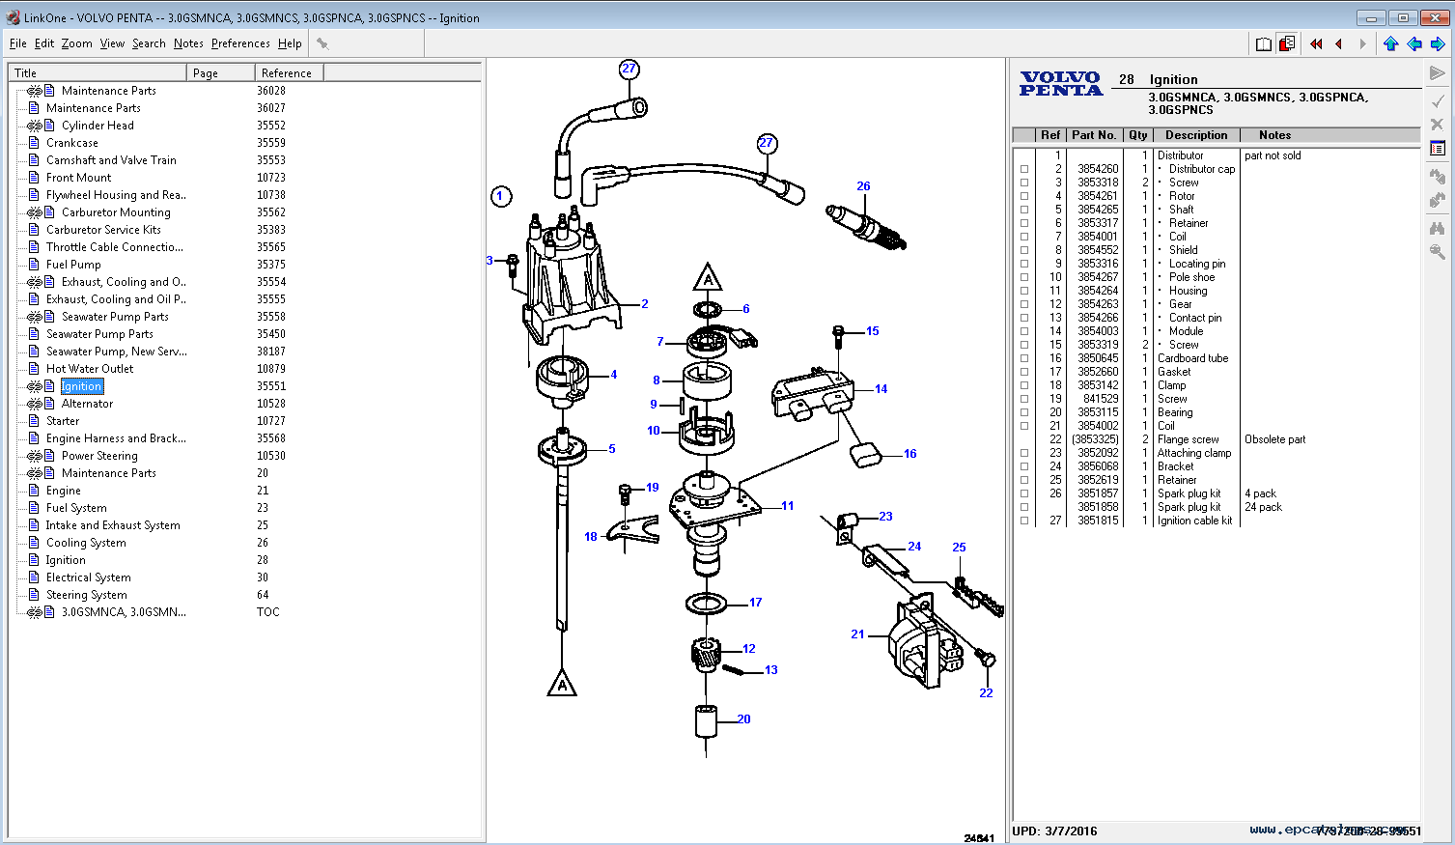Image resolution: width=1455 pixels, height=845 pixels.
Task: Click the red single-left arrow
Action: tap(1339, 43)
